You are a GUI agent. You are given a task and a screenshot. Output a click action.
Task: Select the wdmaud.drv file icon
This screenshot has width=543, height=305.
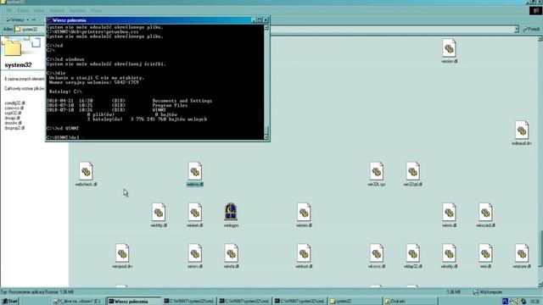pos(522,130)
